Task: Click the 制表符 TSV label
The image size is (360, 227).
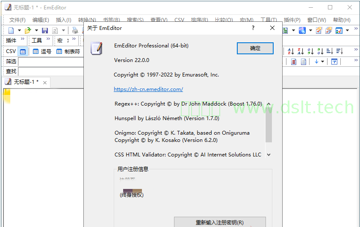Action: click(x=72, y=52)
